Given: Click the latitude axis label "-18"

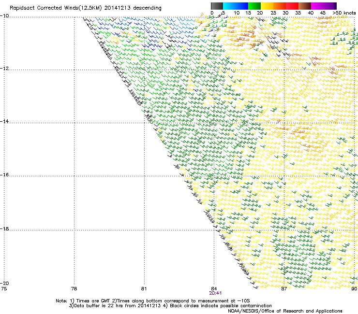Looking at the screenshot, I should (4, 228).
